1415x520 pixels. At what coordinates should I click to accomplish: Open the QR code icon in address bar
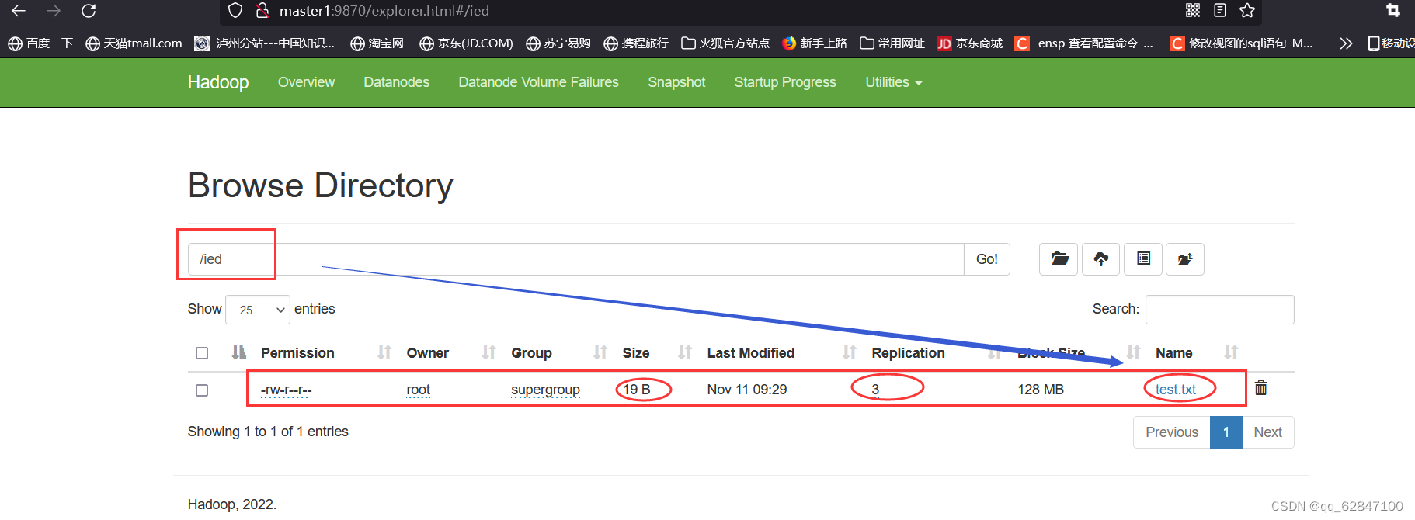(1193, 10)
